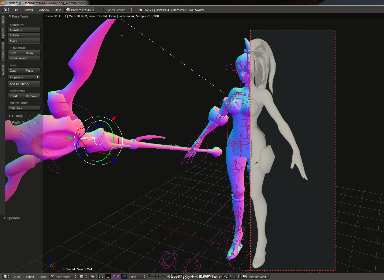Screen dimensions: 384x280
Task: Click the Pose Mode armature icon
Action: click(x=53, y=276)
